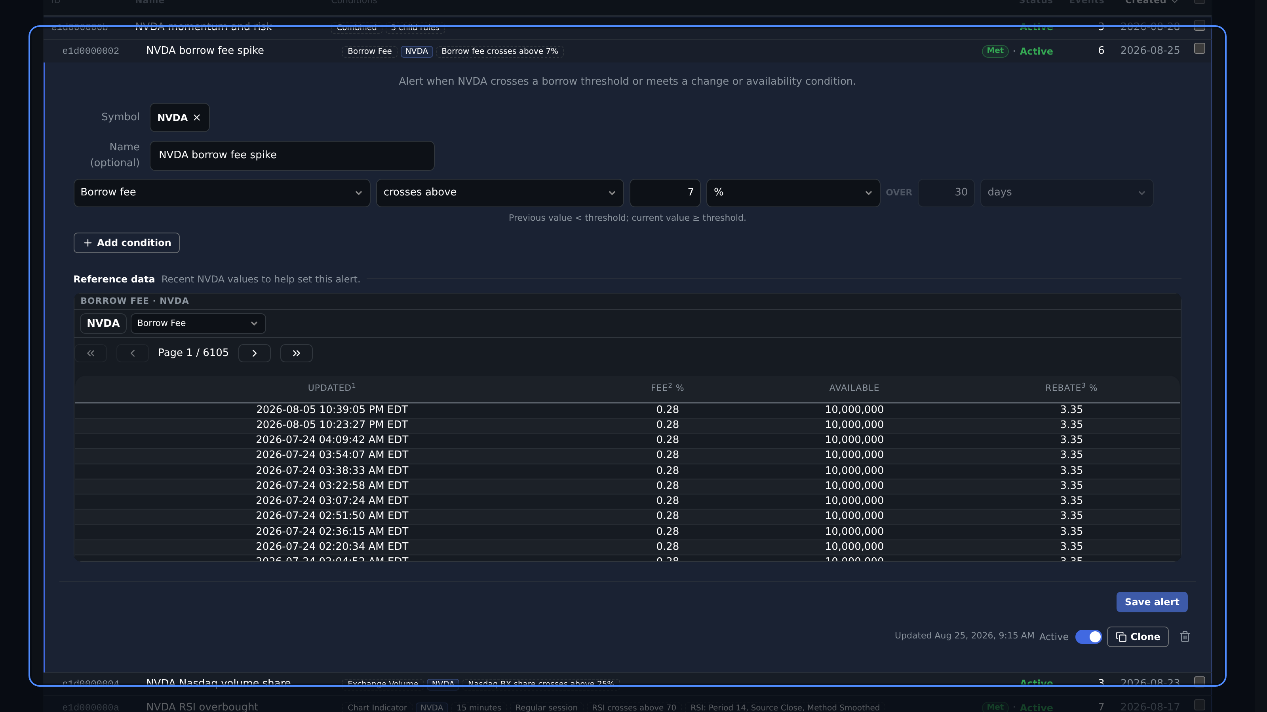
Task: Check the NVDA RSI overbought row checkbox
Action: [1199, 705]
